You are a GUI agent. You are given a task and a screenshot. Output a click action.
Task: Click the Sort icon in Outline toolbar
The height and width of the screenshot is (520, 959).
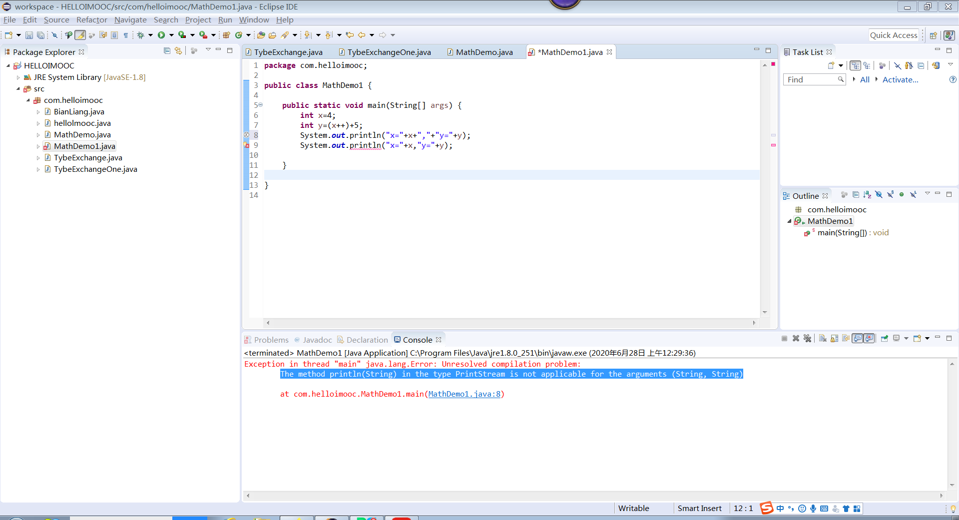tap(867, 195)
